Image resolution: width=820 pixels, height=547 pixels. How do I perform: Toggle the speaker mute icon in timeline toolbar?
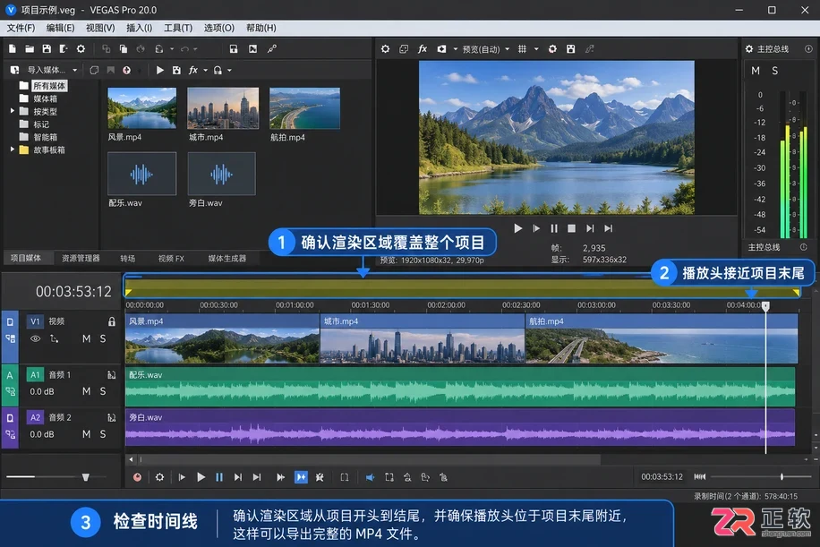point(370,477)
